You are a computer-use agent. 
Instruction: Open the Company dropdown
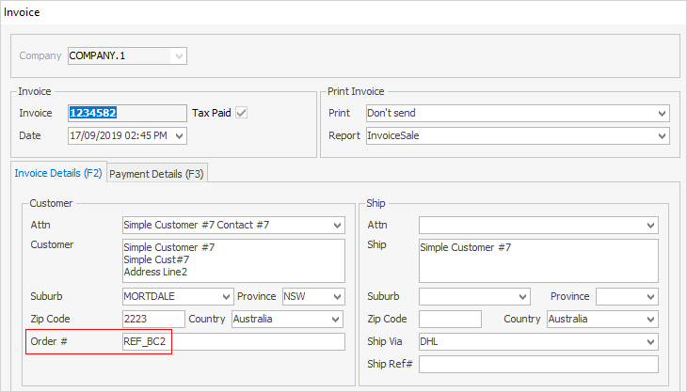tap(178, 56)
